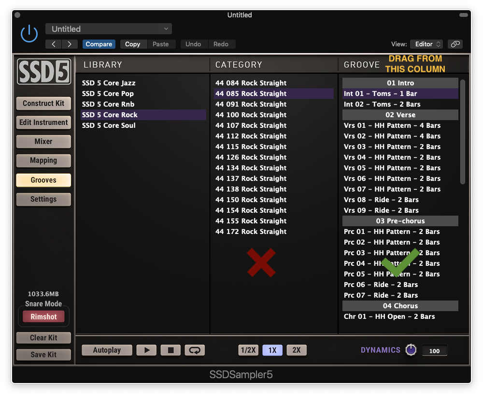
Task: Click the Paste button
Action: [x=161, y=44]
